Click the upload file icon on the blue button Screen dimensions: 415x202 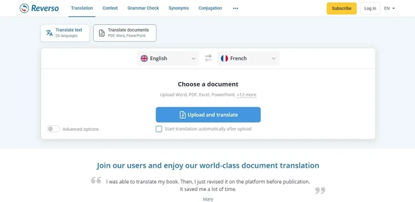click(183, 115)
